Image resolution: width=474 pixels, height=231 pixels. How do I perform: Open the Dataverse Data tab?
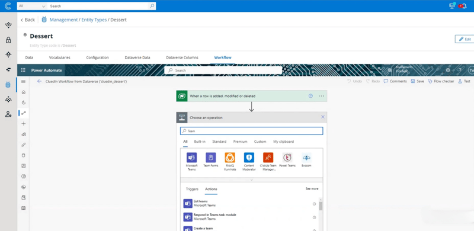click(x=137, y=57)
